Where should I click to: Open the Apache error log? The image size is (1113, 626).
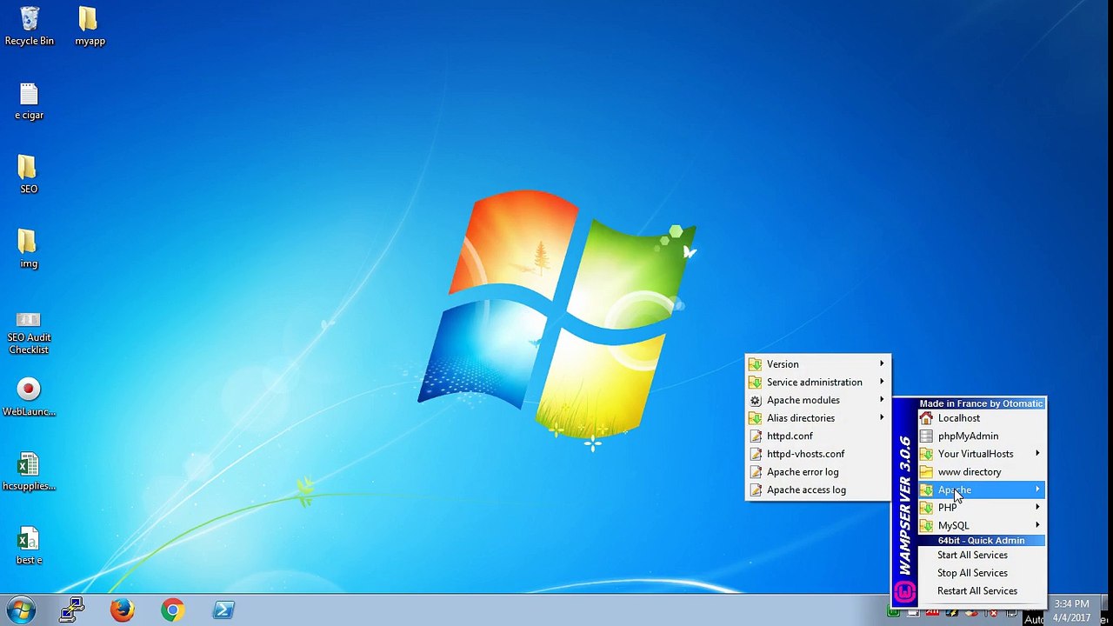(x=818, y=472)
